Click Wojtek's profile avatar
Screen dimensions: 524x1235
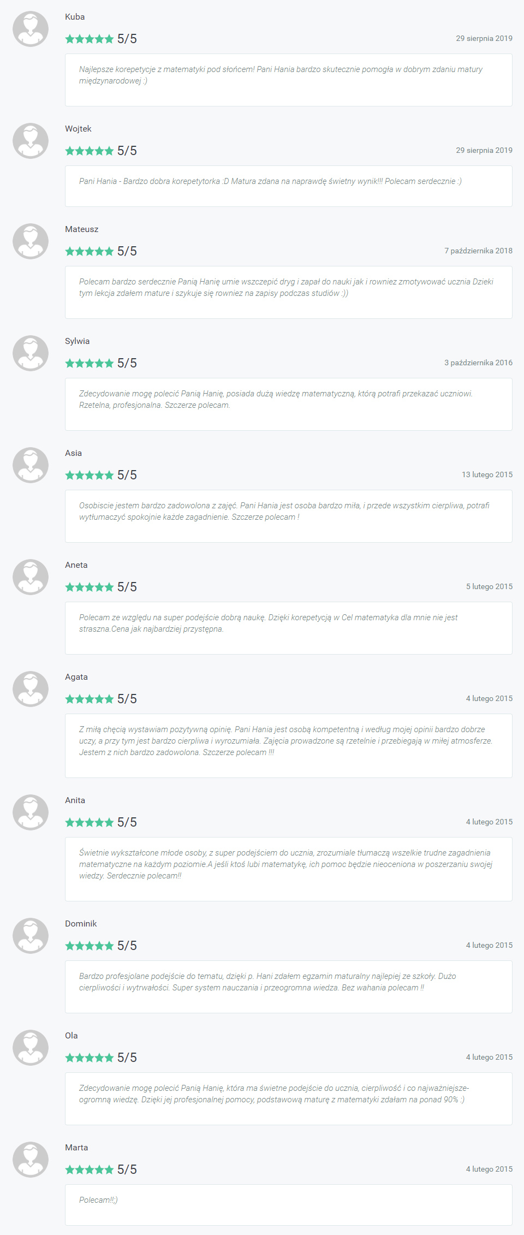click(31, 141)
